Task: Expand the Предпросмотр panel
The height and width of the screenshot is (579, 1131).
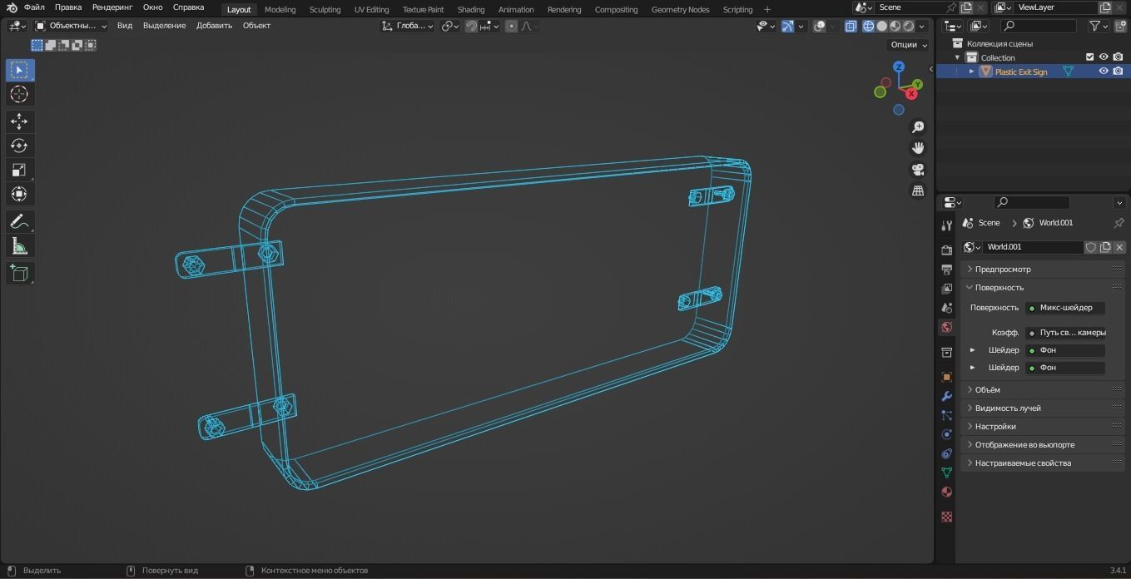Action: click(x=1043, y=269)
